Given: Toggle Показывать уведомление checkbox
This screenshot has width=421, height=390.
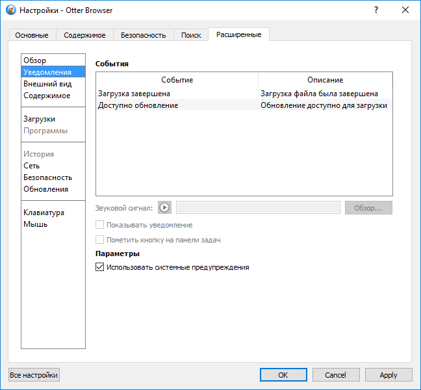Looking at the screenshot, I should click(99, 225).
